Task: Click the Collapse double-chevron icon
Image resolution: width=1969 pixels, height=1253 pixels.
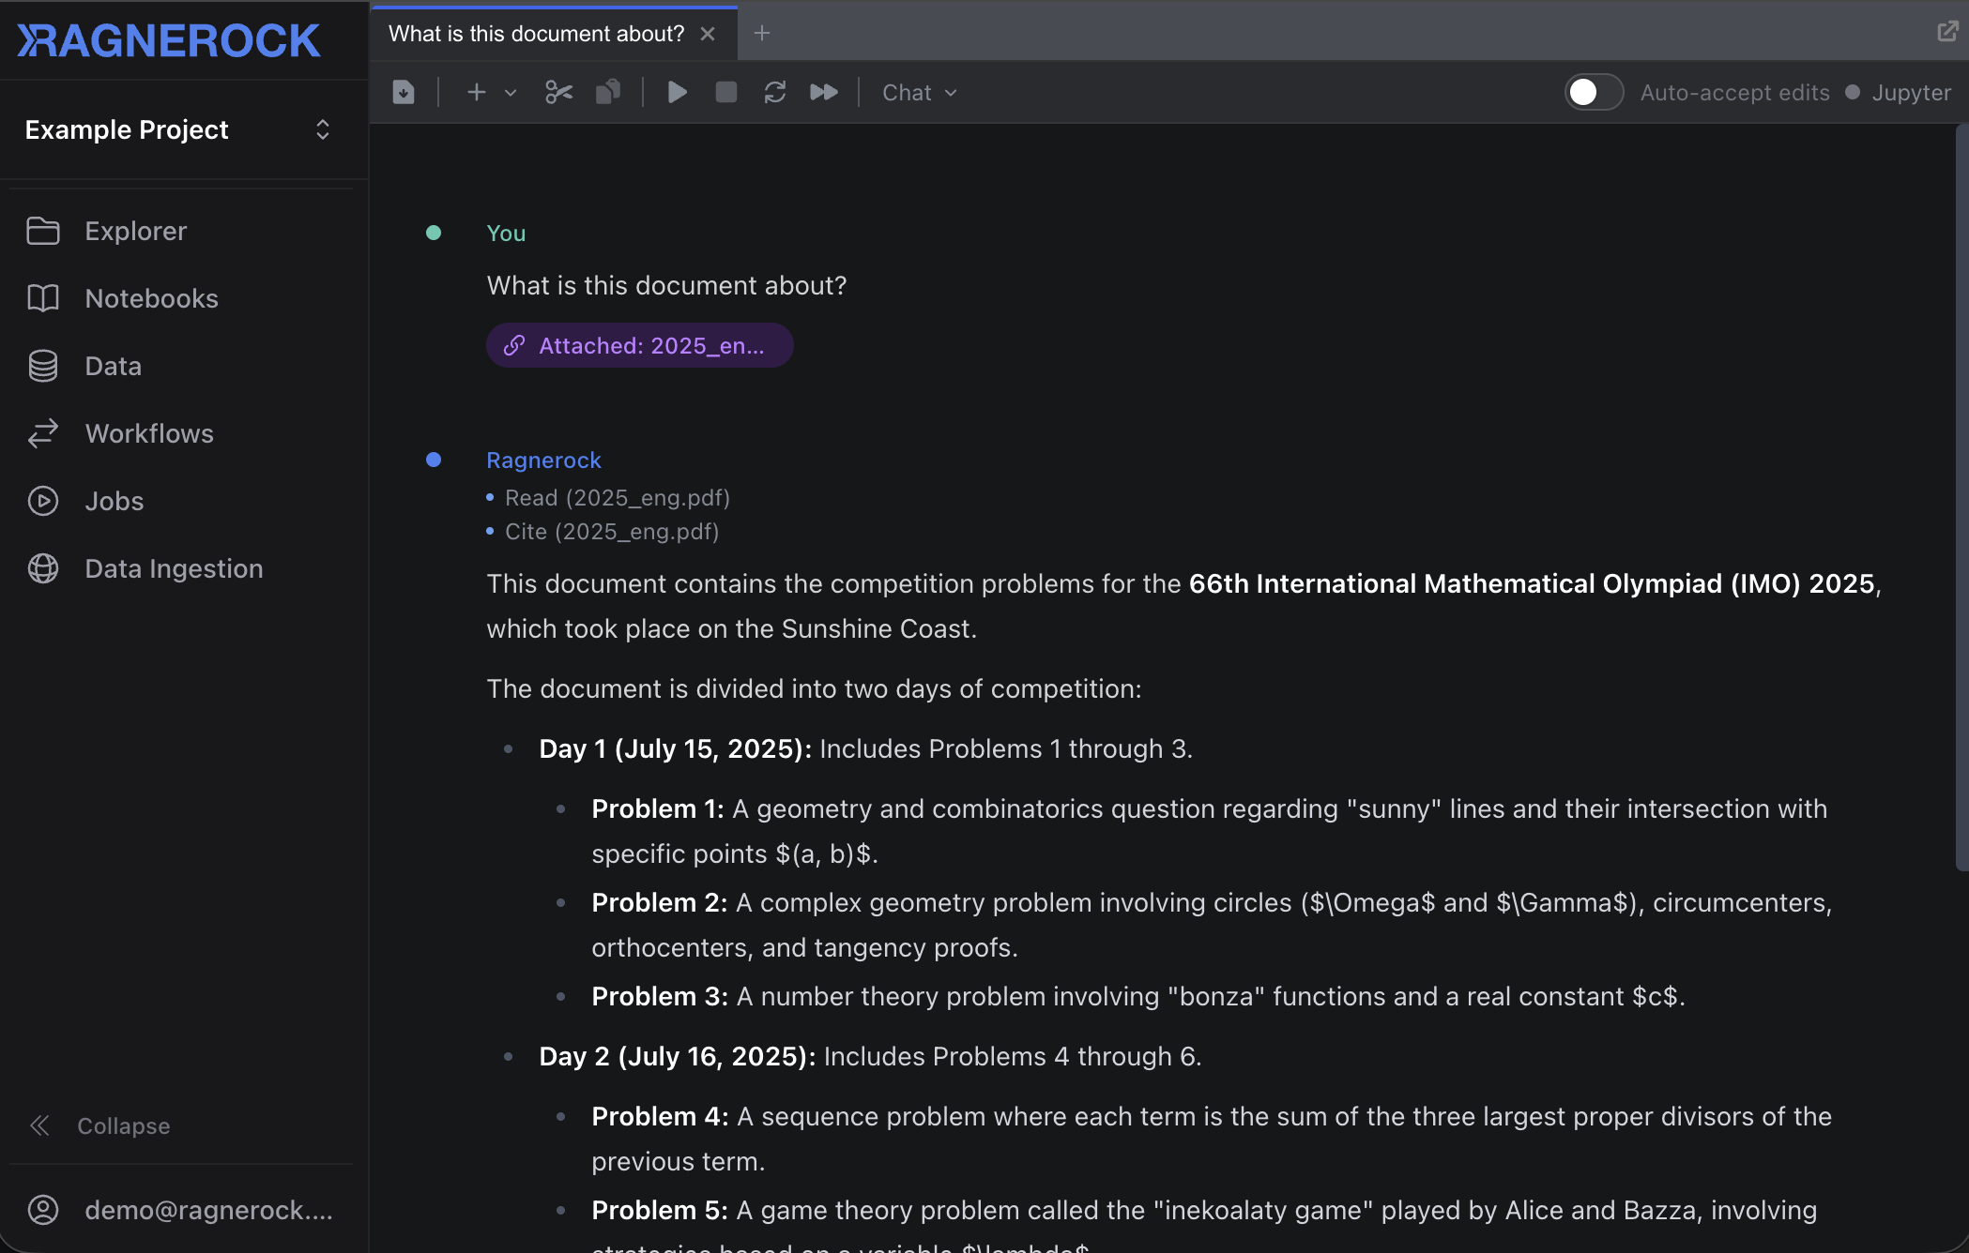Action: pos(39,1125)
